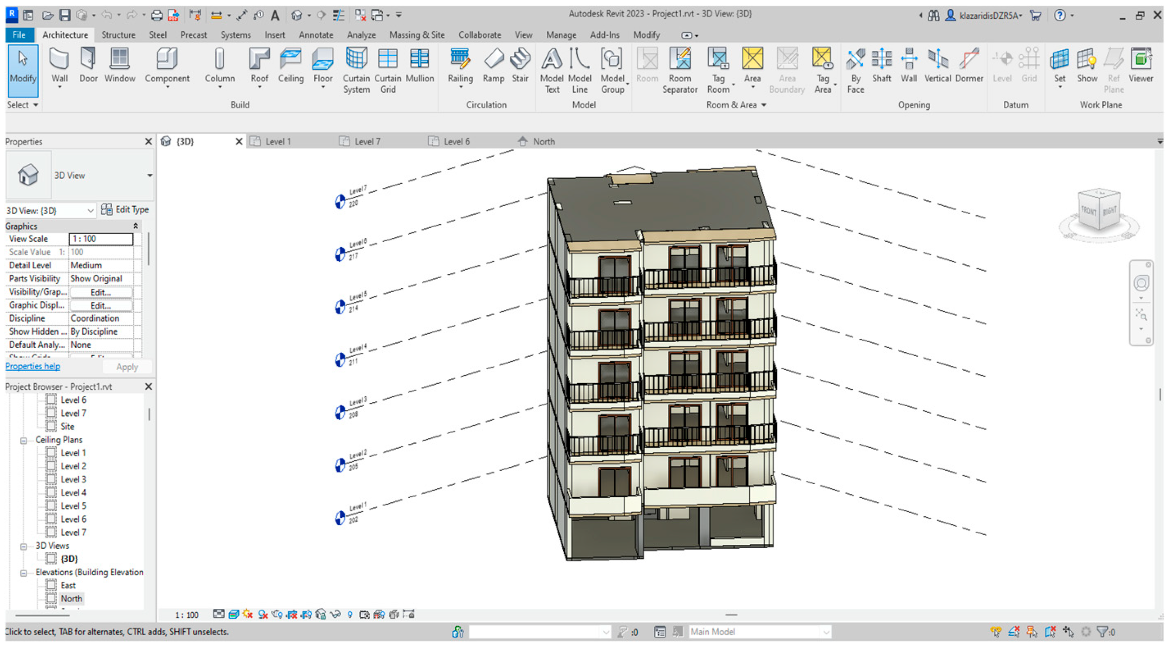Viewport: 1170px width, 651px height.
Task: Expand the Room & Area panel dropdown
Action: [764, 105]
